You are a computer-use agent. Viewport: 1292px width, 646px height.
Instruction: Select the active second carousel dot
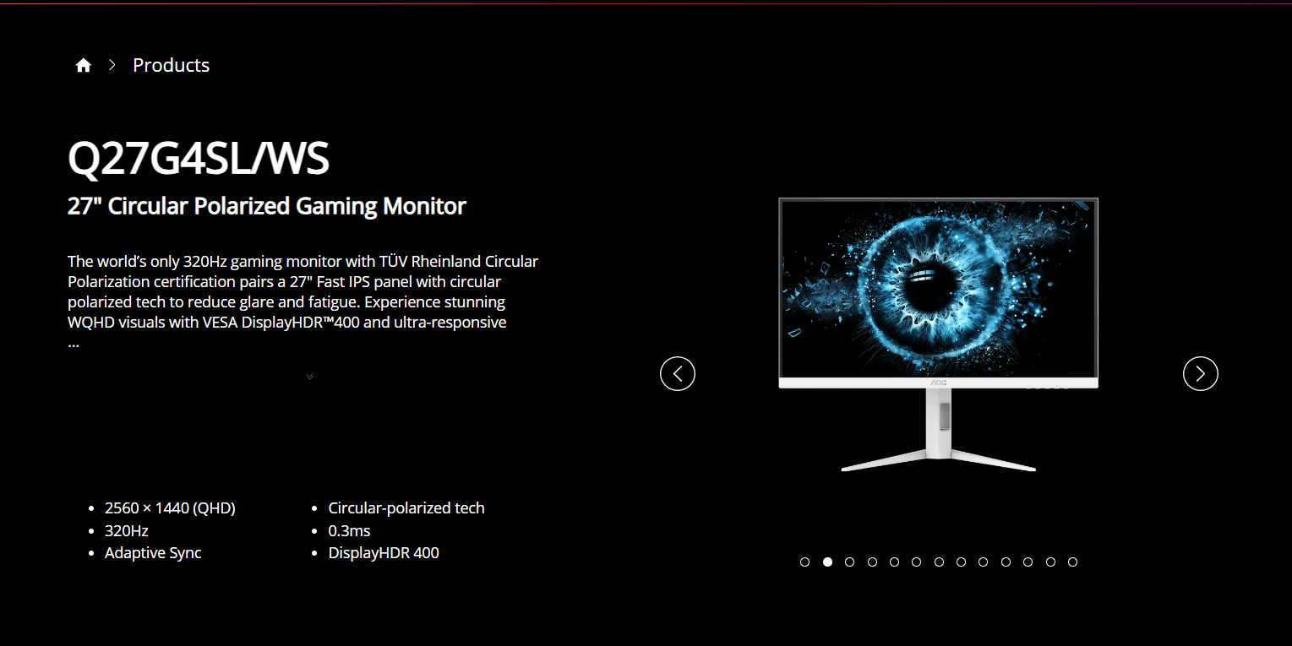coord(827,562)
